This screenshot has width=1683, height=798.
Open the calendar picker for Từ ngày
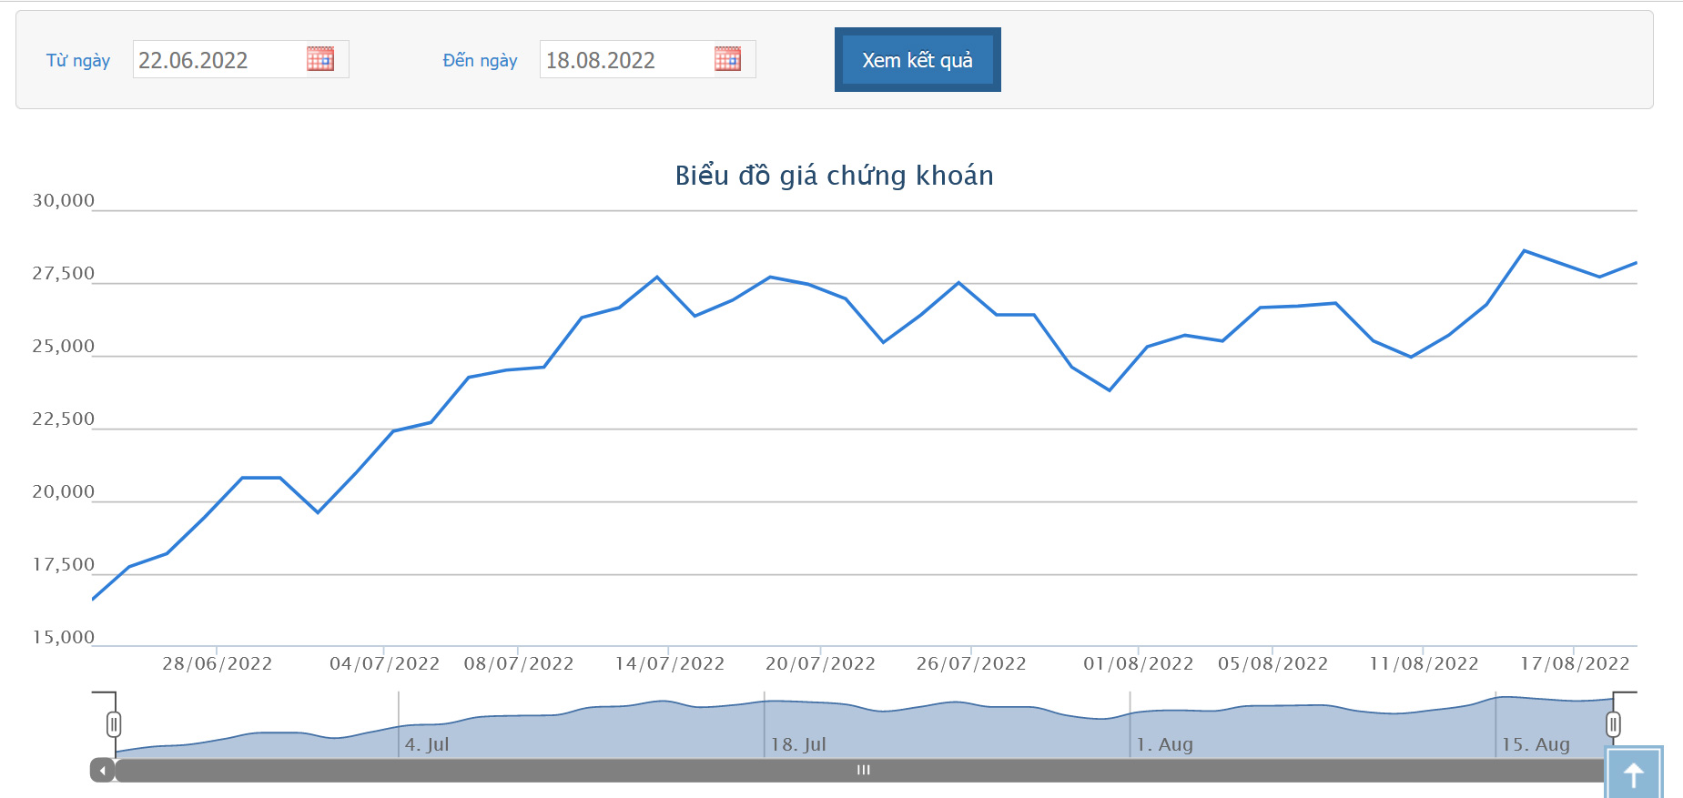pyautogui.click(x=320, y=59)
